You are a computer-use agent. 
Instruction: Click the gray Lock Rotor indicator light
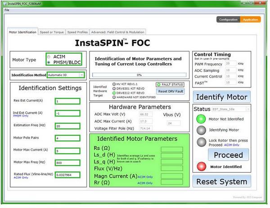(x=201, y=142)
